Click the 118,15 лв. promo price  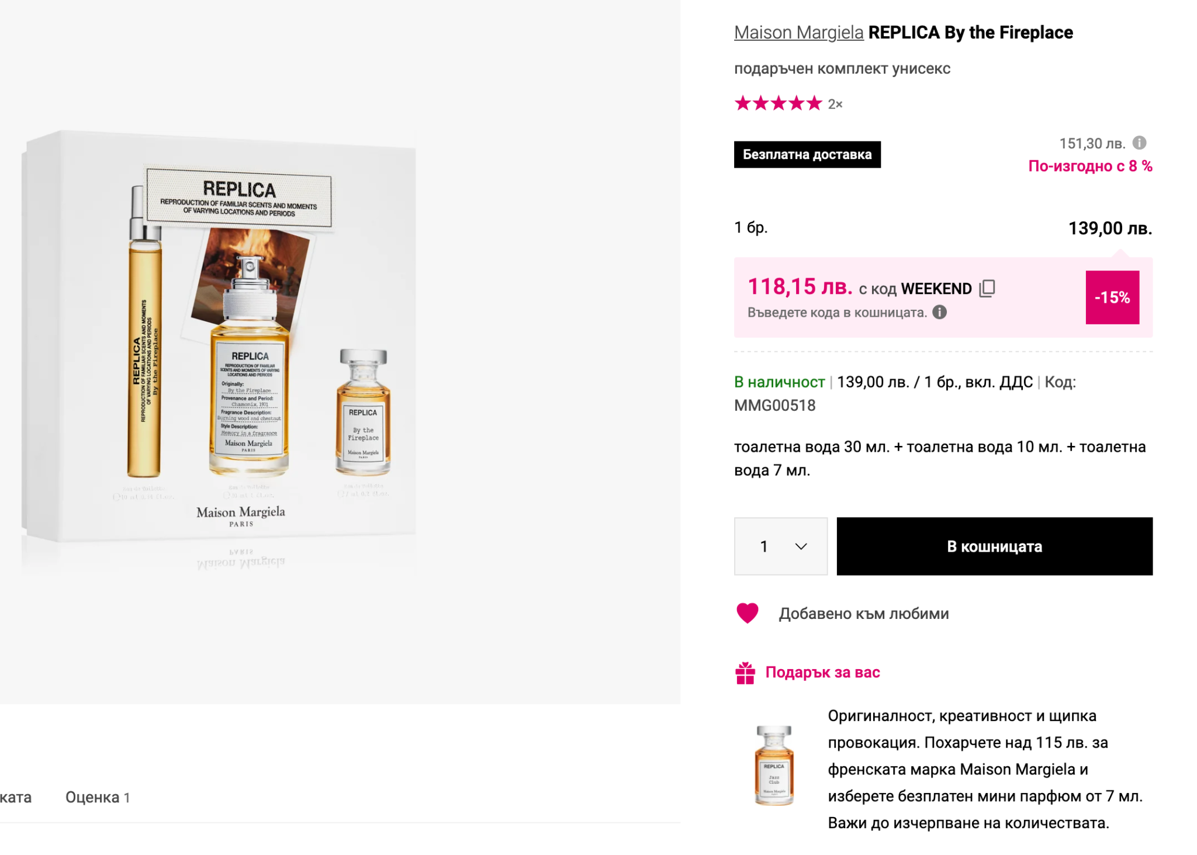tap(800, 287)
